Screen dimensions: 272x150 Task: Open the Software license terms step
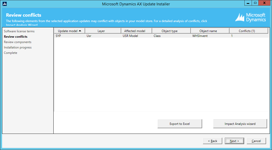coord(19,31)
